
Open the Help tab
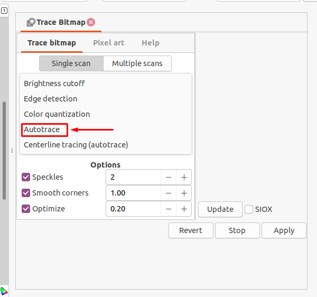point(150,43)
